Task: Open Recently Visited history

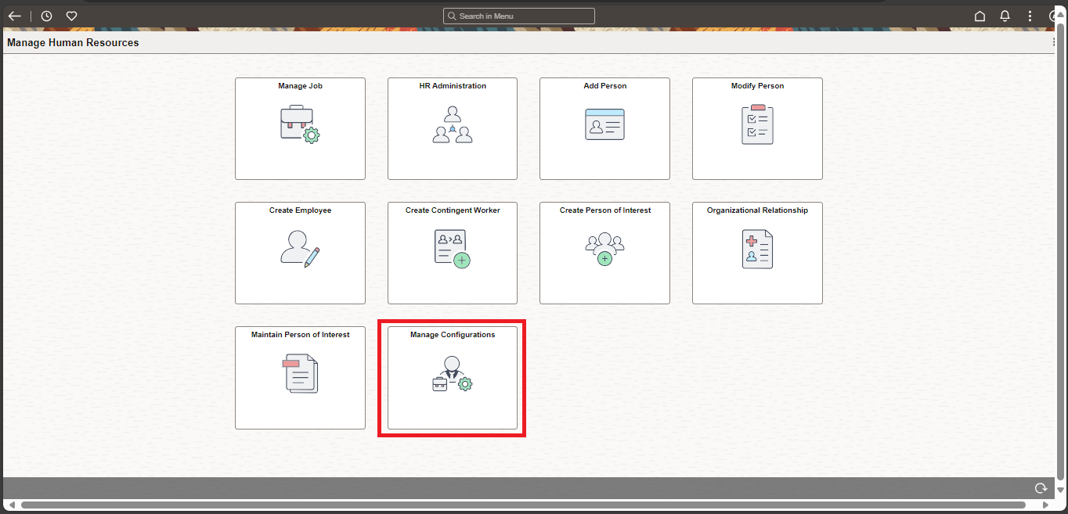Action: tap(46, 16)
